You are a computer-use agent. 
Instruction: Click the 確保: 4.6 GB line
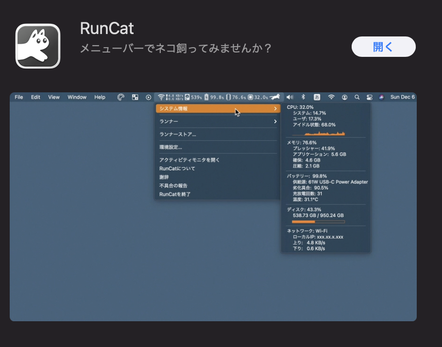(306, 160)
